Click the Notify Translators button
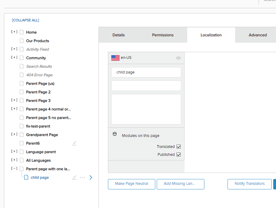 pyautogui.click(x=249, y=184)
